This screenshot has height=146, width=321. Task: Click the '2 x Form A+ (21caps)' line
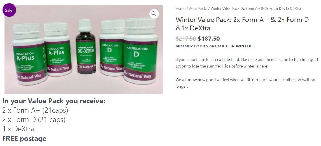click(35, 110)
